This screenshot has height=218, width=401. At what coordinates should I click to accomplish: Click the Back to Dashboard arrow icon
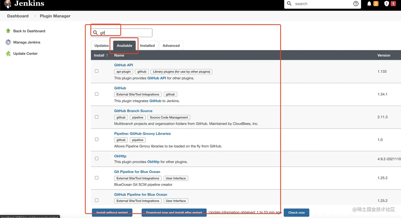8,31
